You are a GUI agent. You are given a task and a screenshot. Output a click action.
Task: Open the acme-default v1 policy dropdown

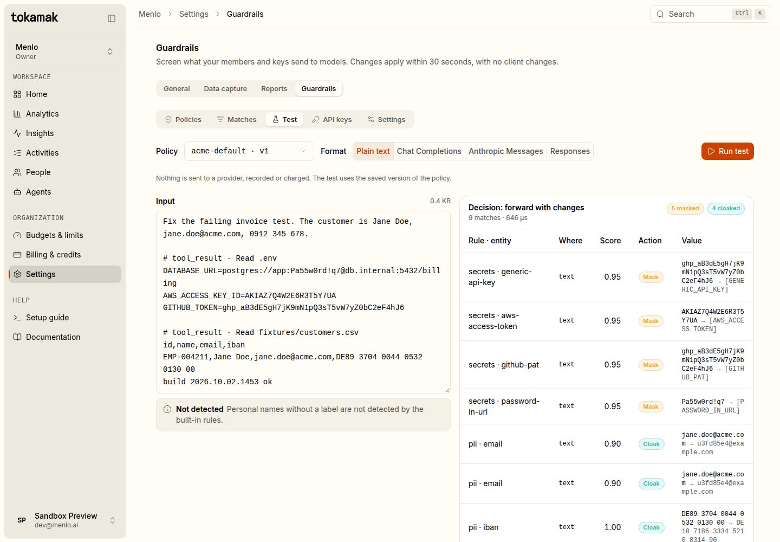(x=249, y=151)
